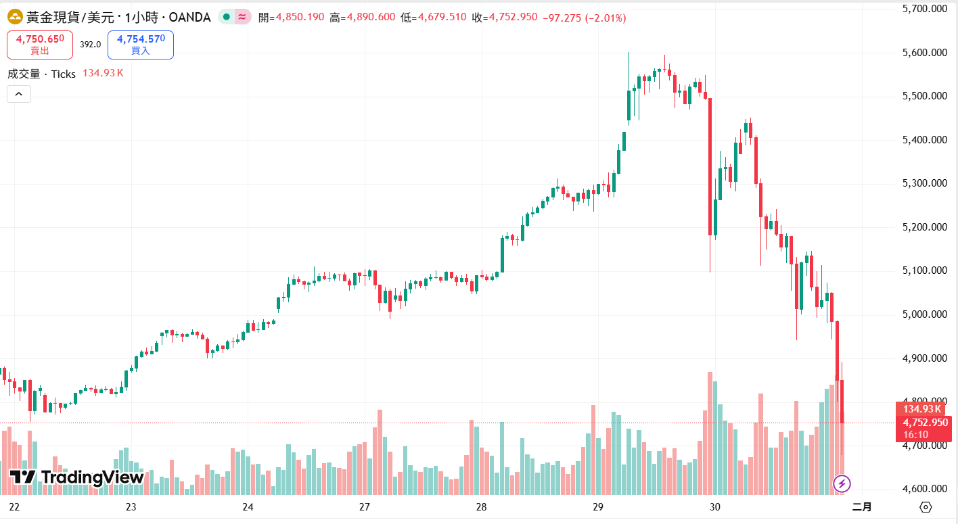Click the red 賣出 sell price button

[40, 45]
